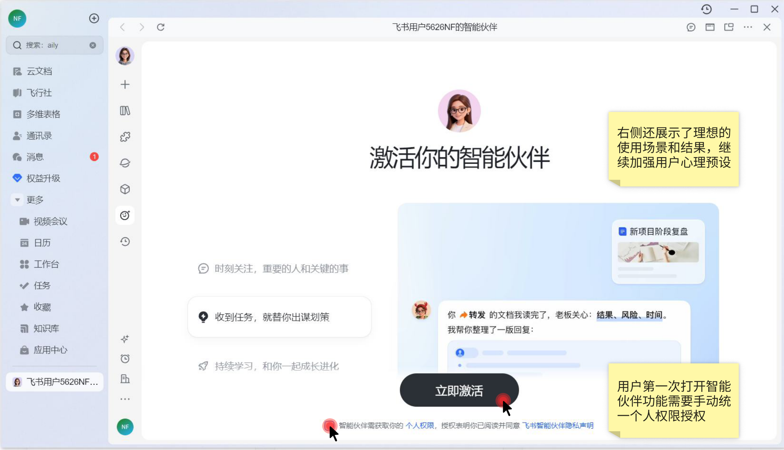Click the building icon in the inner rail
This screenshot has width=784, height=450.
(x=125, y=379)
